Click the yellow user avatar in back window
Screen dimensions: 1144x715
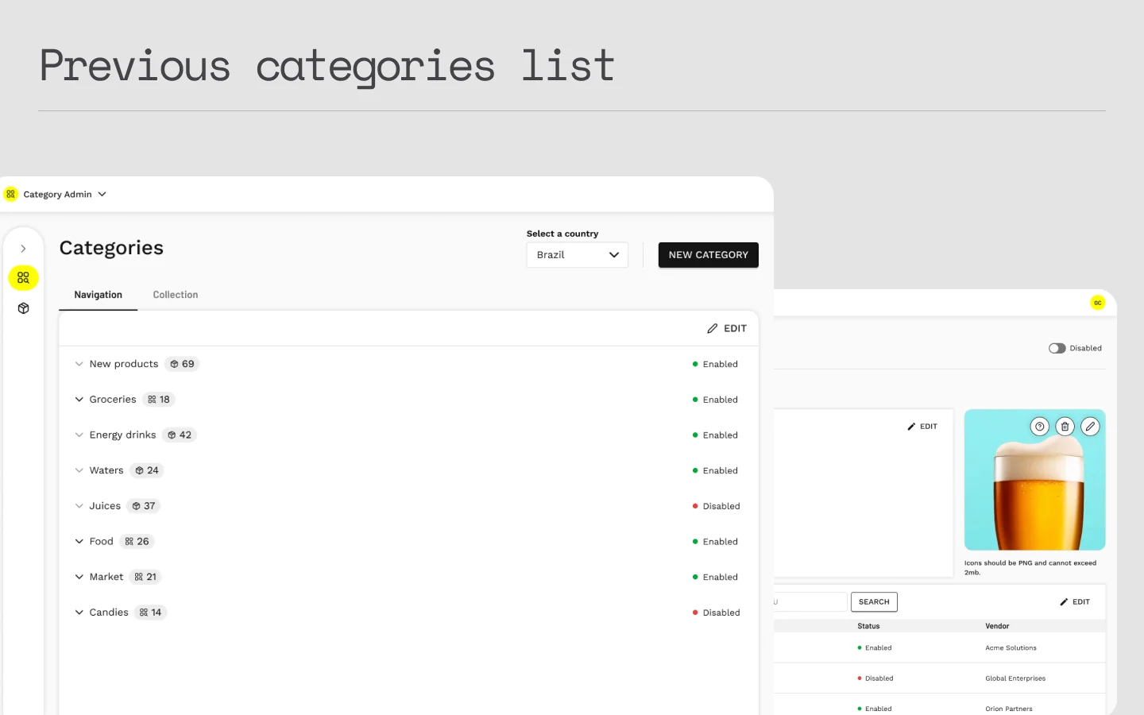pos(1097,303)
